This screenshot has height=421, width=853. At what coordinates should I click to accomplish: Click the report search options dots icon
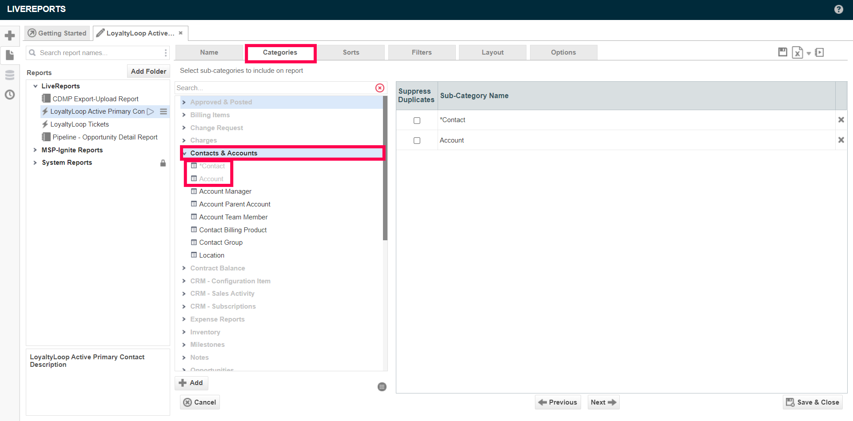[166, 53]
